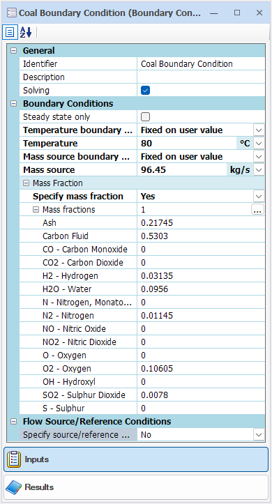Maximize the Coal Boundary Condition window

tap(237, 13)
